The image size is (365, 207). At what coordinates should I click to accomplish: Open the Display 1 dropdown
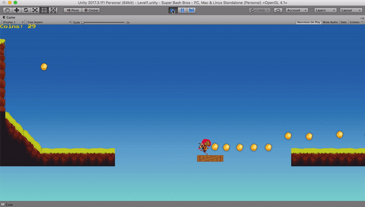(x=13, y=22)
